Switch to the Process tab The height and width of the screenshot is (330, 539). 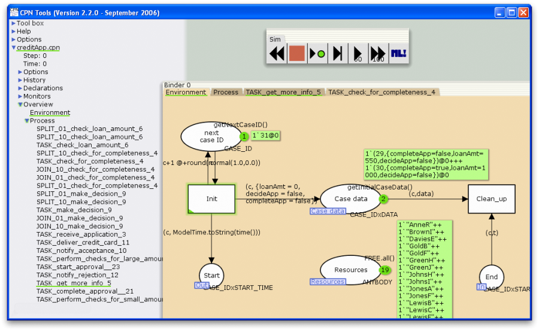(x=226, y=93)
